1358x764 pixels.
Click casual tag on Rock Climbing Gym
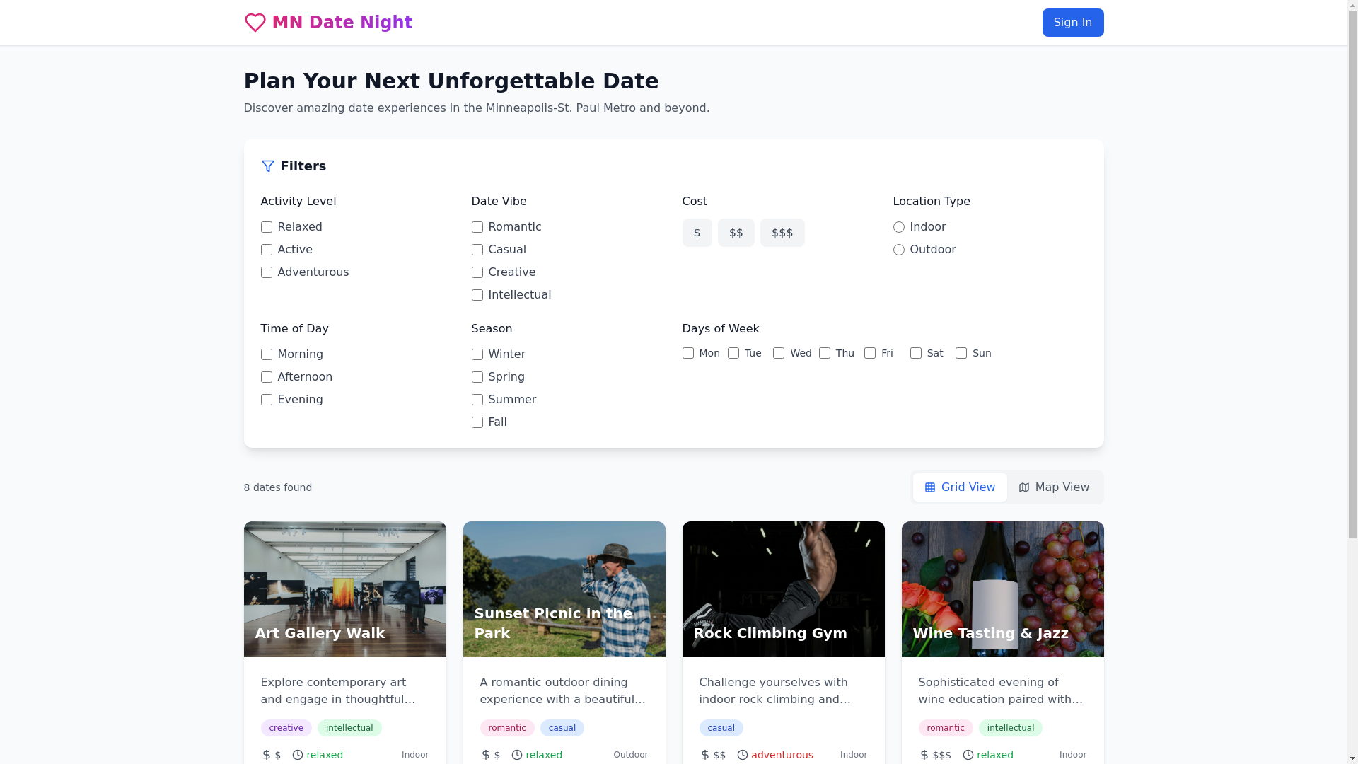[721, 728]
